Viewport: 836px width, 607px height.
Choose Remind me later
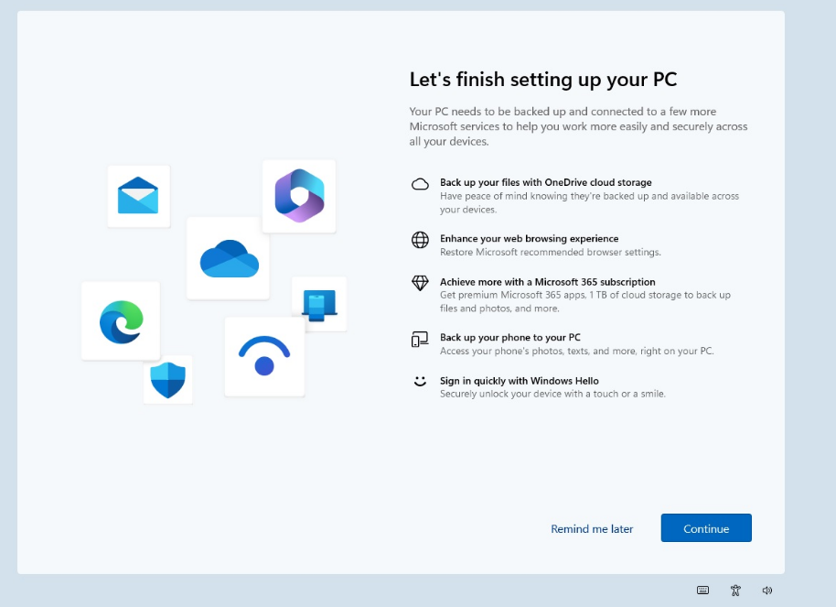pos(592,528)
